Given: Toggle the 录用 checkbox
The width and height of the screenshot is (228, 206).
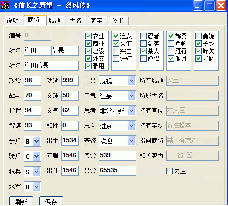Looking at the screenshot, I should [x=88, y=66].
